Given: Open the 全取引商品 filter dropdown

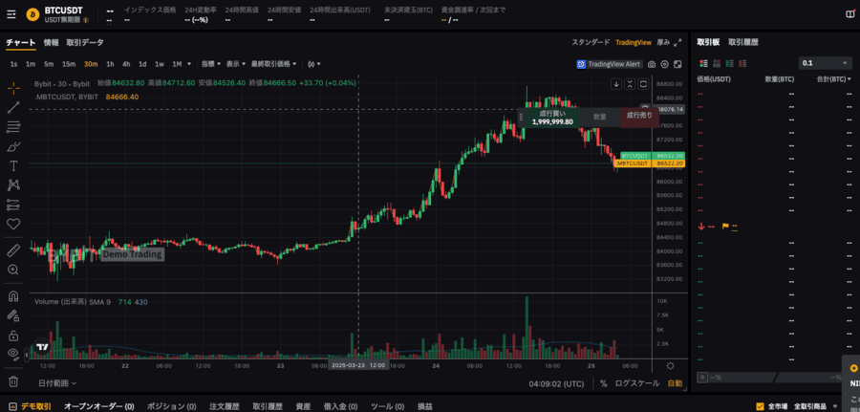Looking at the screenshot, I should coord(816,406).
